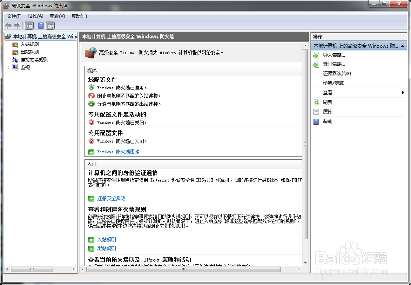This screenshot has height=285, width=411.
Task: Open the Windows 防火墙属性 link
Action: point(118,152)
